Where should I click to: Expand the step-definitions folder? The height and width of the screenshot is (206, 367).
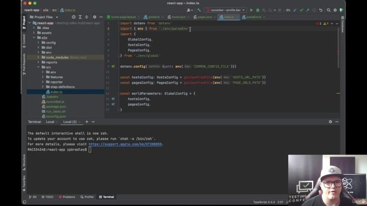click(x=43, y=87)
